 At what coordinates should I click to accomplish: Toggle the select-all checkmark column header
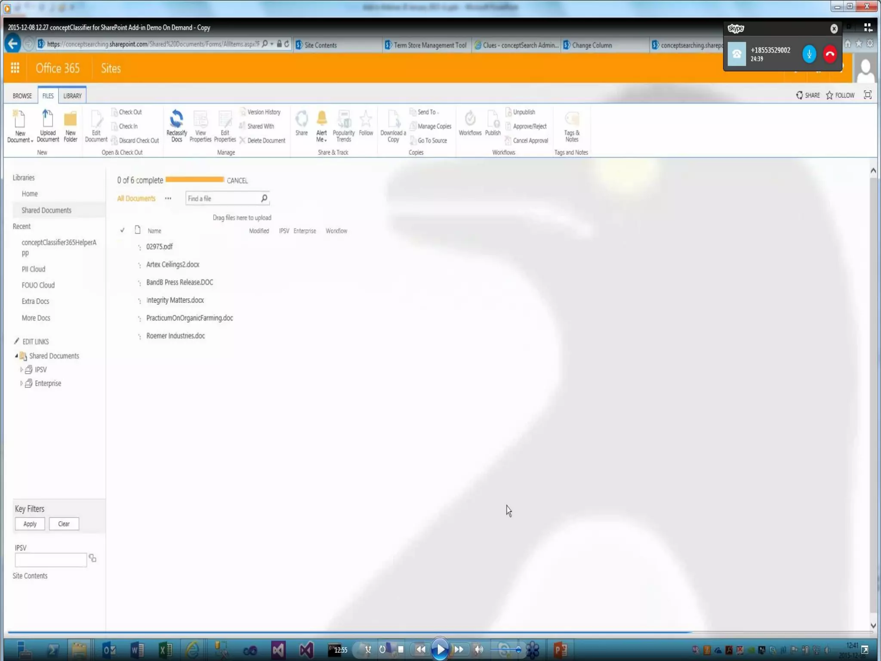[122, 230]
